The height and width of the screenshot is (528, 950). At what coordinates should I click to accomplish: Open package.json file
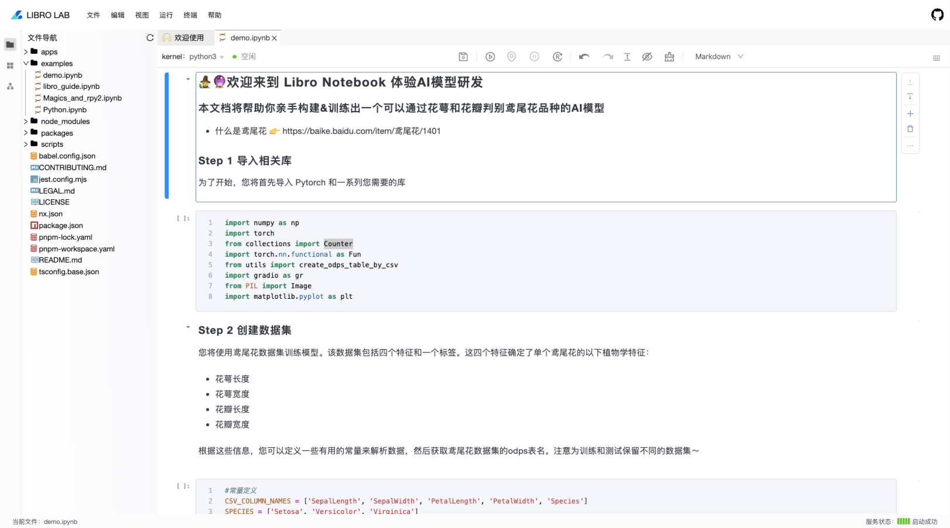(61, 226)
